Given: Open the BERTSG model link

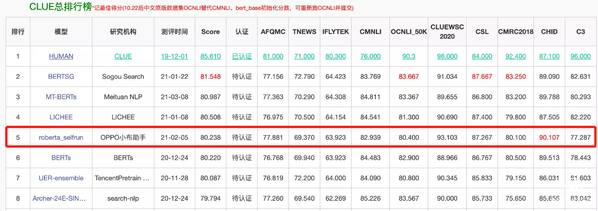Looking at the screenshot, I should [61, 76].
